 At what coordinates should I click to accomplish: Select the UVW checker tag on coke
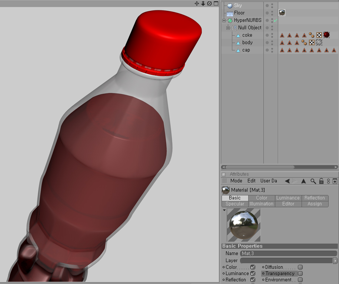(319, 35)
